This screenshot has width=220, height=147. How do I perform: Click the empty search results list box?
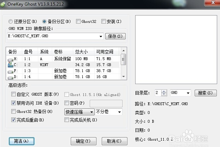pyautogui.click(x=176, y=50)
